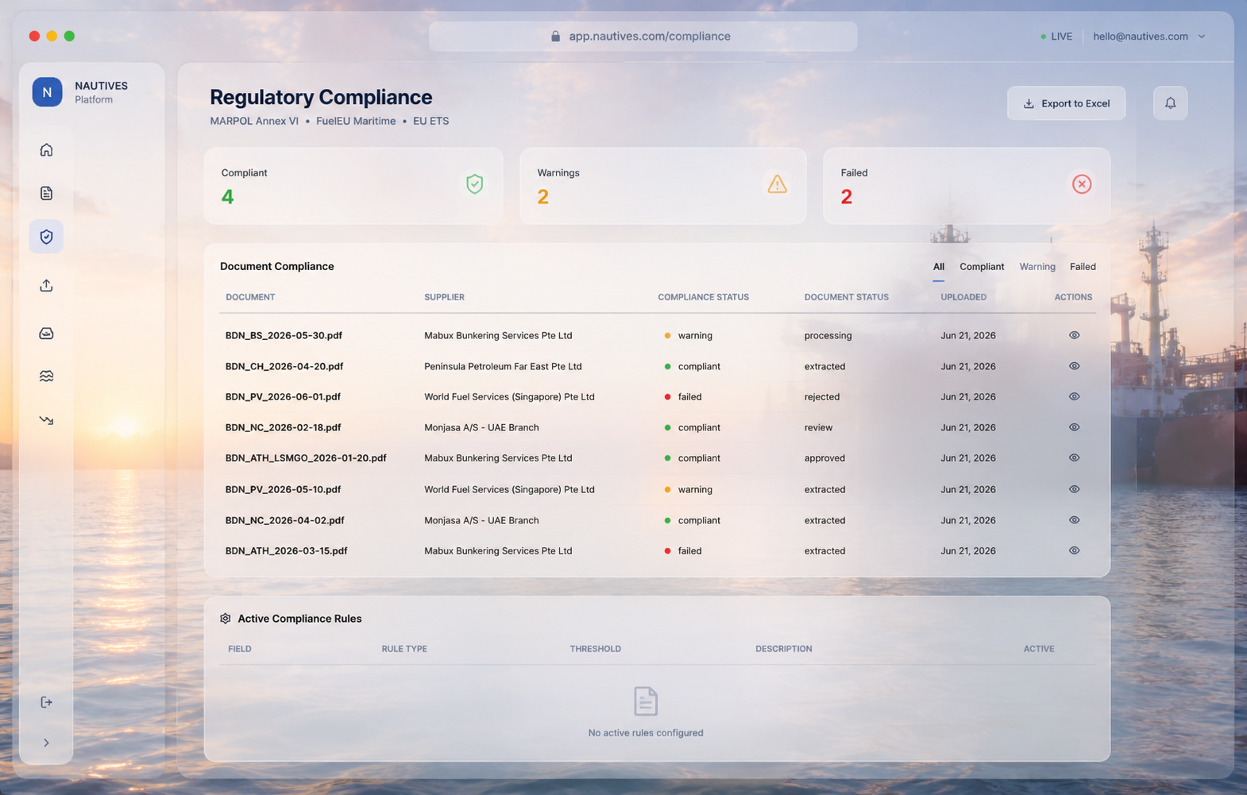View BDN_NC_2026-04-02.pdf with eye icon

(x=1074, y=520)
